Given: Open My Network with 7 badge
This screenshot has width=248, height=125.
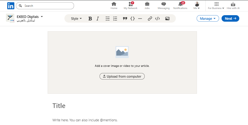Looking at the screenshot, I should [x=130, y=6].
